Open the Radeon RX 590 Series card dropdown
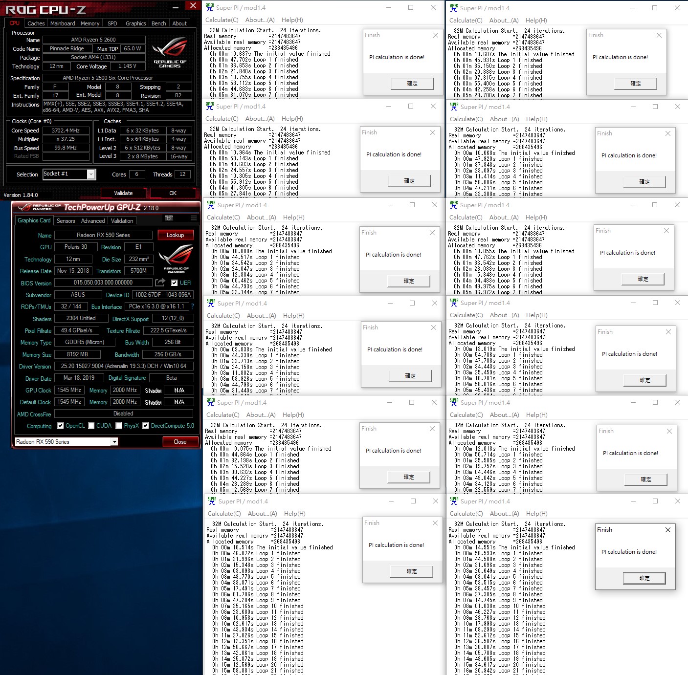 114,442
